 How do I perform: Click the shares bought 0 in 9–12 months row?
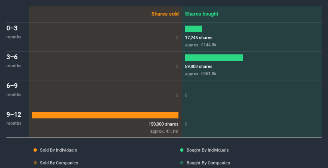click(186, 124)
